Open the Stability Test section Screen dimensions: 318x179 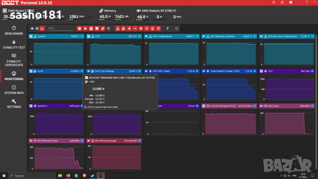tap(14, 44)
